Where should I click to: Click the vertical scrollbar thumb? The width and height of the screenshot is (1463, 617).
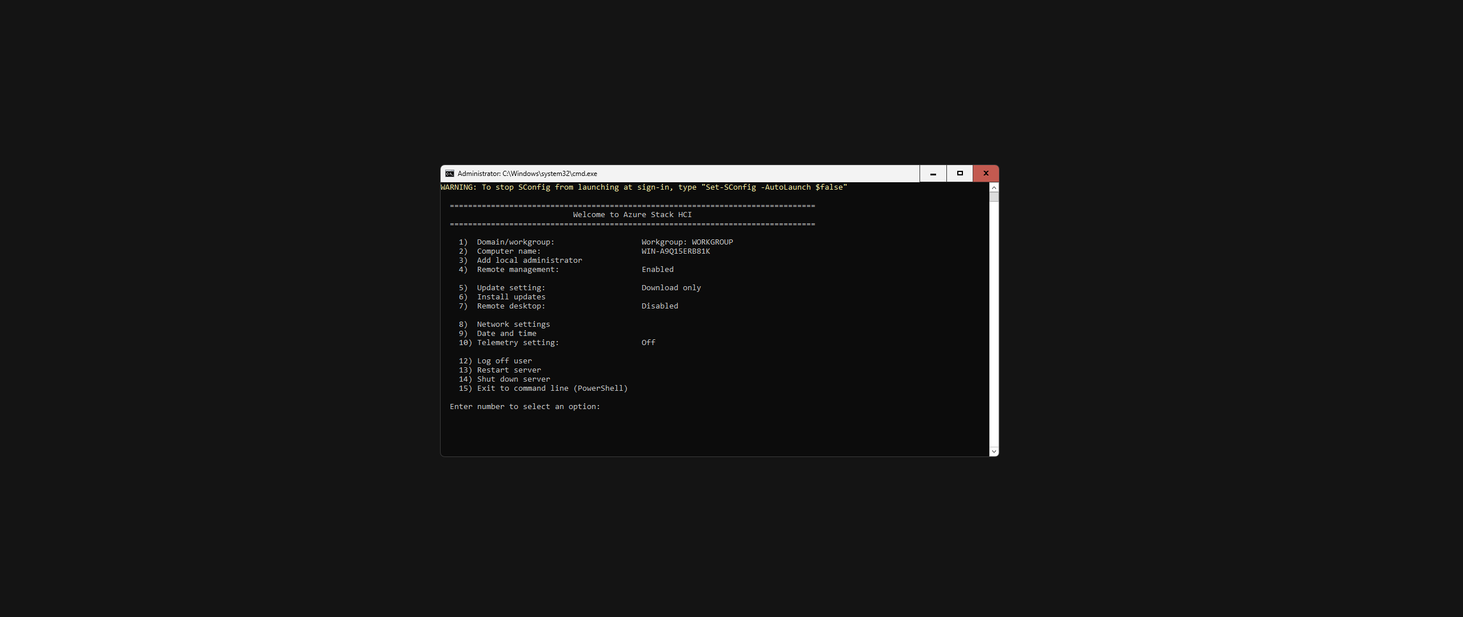(x=994, y=197)
